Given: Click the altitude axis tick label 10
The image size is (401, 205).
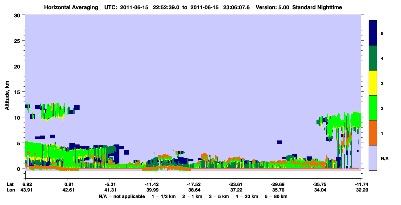Looking at the screenshot, I should click(18, 117).
